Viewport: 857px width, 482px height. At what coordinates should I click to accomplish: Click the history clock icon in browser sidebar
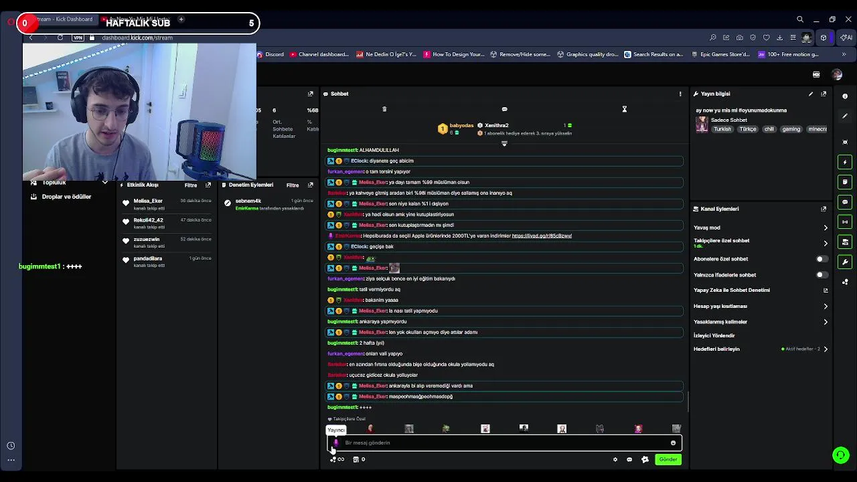pos(11,446)
